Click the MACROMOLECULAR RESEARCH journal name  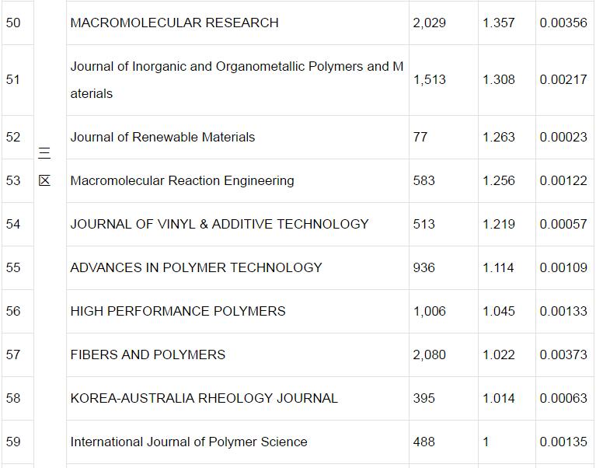click(x=174, y=23)
